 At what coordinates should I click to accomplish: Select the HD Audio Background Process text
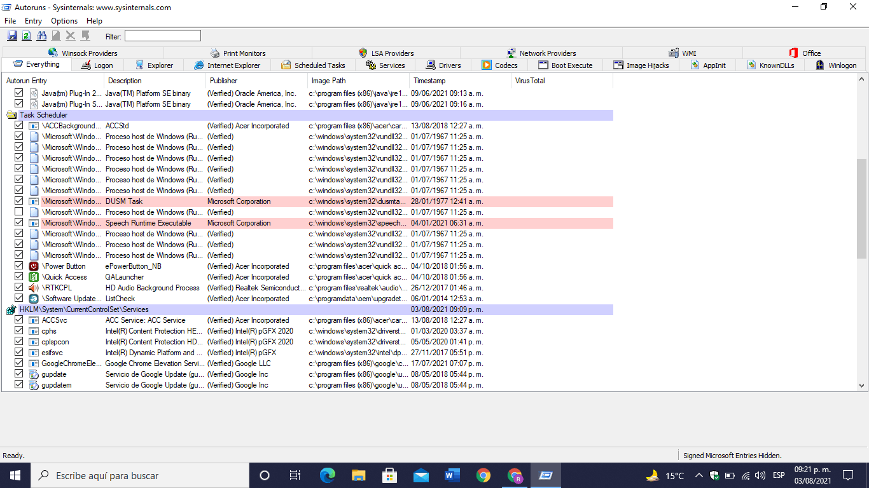coord(153,288)
